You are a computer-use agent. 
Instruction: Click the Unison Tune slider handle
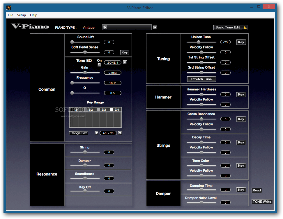[199, 42]
